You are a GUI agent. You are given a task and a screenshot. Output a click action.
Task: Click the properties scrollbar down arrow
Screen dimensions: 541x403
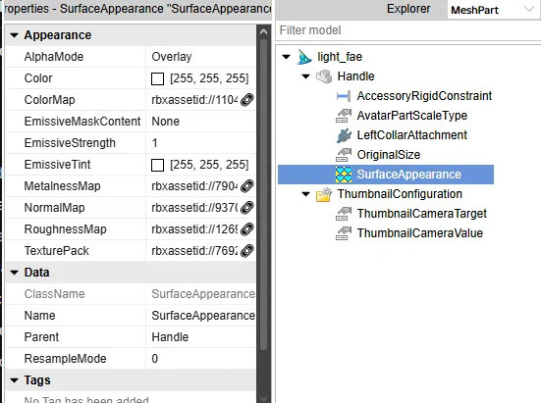pyautogui.click(x=263, y=398)
